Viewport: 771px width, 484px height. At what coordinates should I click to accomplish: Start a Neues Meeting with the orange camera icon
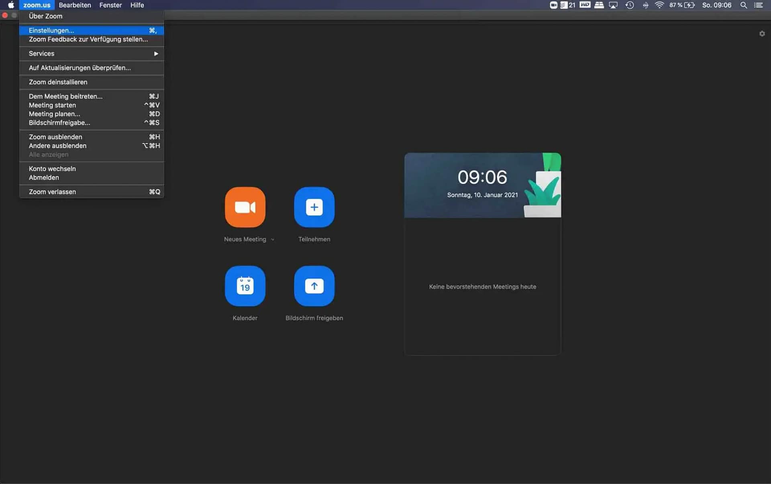(x=245, y=207)
